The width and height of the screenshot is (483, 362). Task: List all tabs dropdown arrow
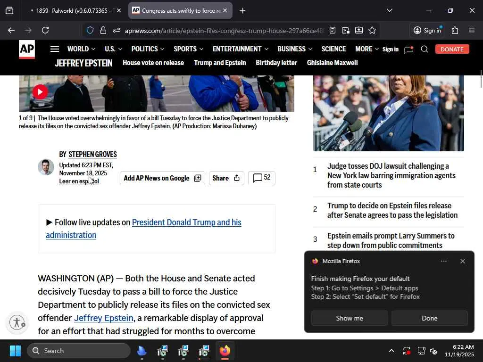click(x=390, y=10)
